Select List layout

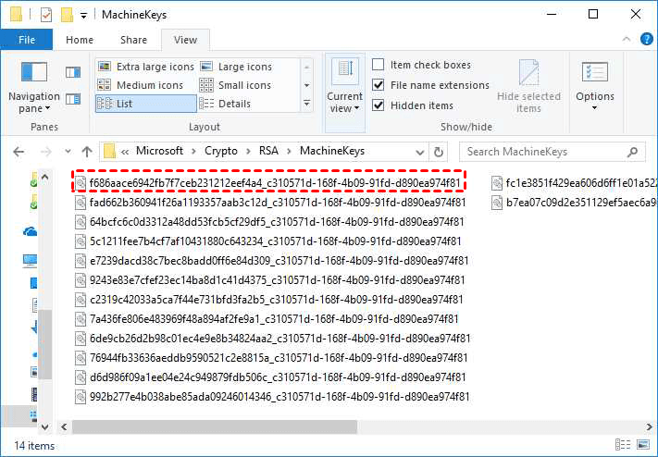pyautogui.click(x=145, y=104)
